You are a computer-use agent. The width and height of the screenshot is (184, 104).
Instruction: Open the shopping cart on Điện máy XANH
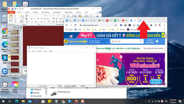157,41
